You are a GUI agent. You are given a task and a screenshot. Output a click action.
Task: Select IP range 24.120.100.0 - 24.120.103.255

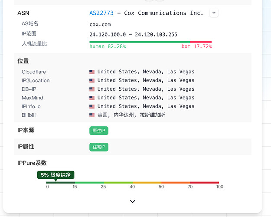(133, 35)
